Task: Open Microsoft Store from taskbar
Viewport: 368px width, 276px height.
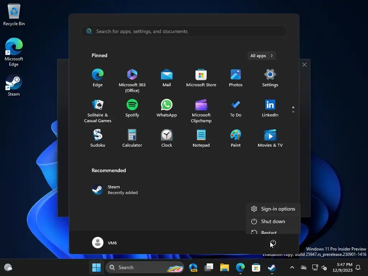Action: pos(256,267)
